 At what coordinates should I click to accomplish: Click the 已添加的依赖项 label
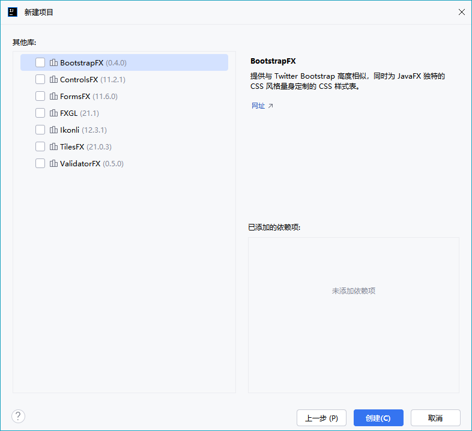(274, 228)
